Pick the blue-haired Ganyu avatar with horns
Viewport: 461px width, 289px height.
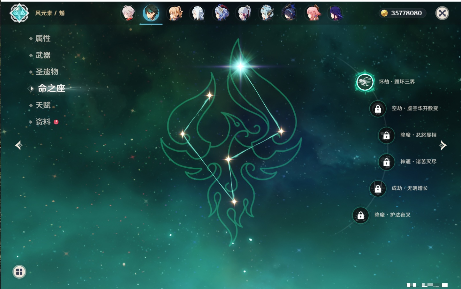click(221, 13)
